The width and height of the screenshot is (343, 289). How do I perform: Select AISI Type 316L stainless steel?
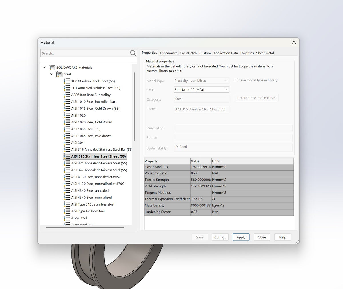(x=93, y=204)
